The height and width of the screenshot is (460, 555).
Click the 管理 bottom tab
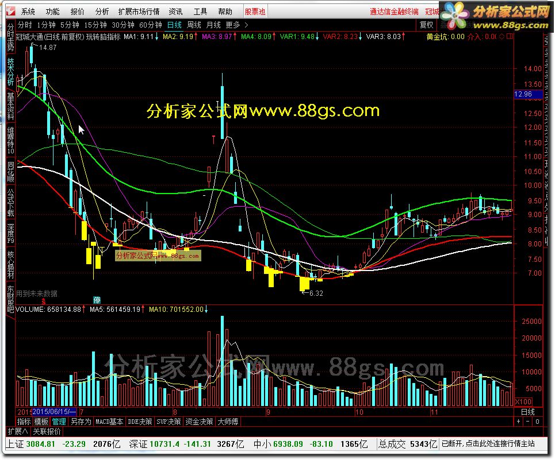[59, 422]
